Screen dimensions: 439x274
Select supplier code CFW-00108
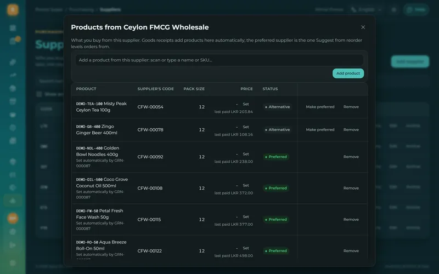tap(150, 188)
